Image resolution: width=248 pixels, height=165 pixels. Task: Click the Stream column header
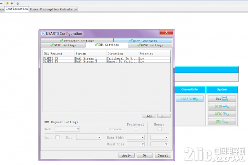click(x=91, y=54)
